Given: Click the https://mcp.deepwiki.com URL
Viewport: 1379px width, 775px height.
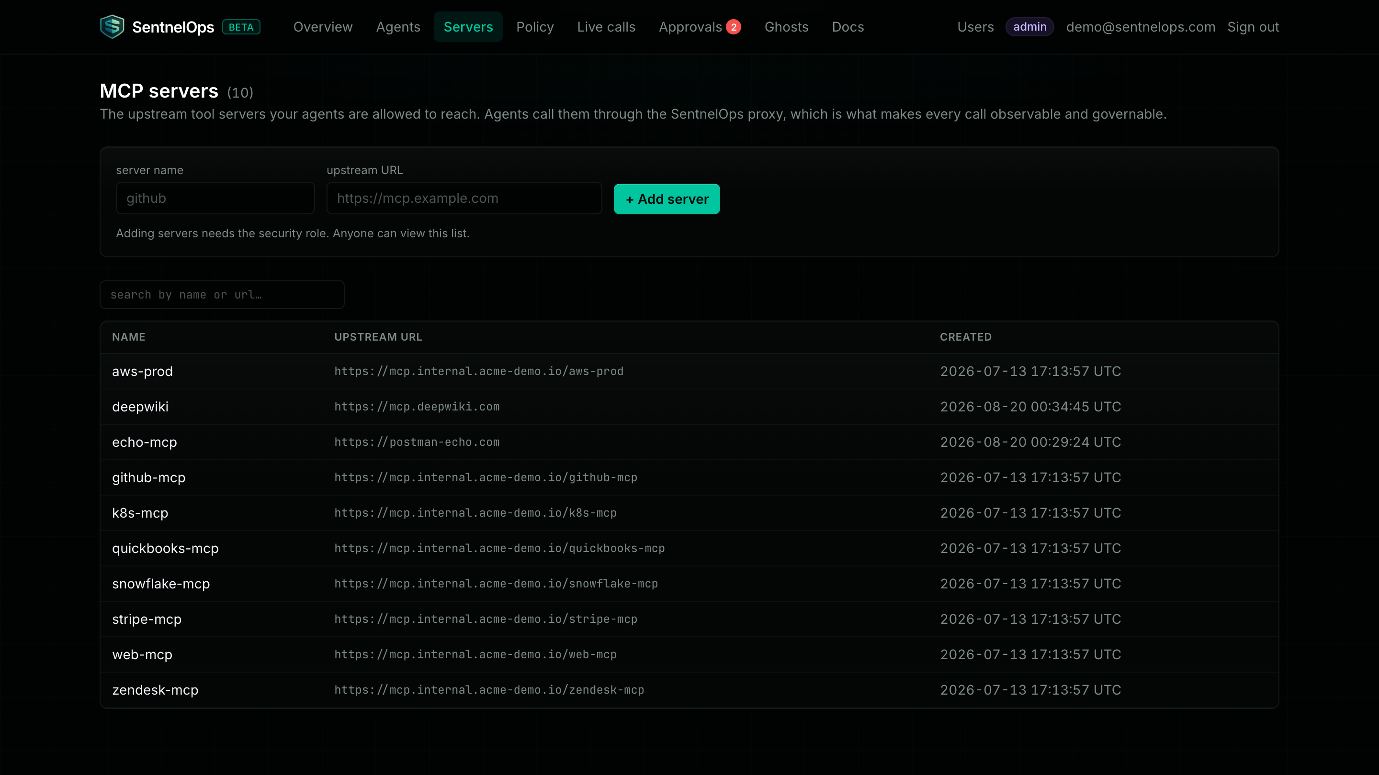Looking at the screenshot, I should click(x=417, y=407).
